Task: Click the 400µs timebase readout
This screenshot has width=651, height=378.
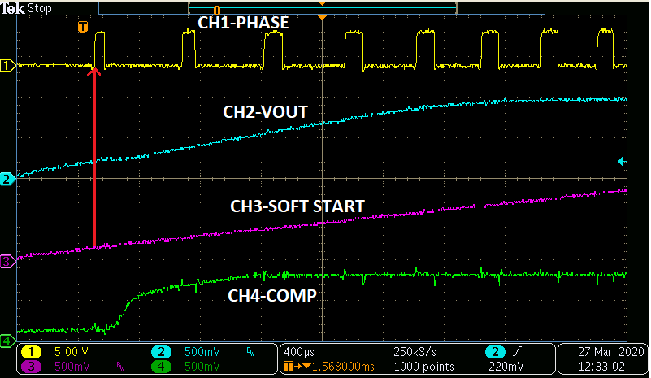Action: [x=299, y=352]
